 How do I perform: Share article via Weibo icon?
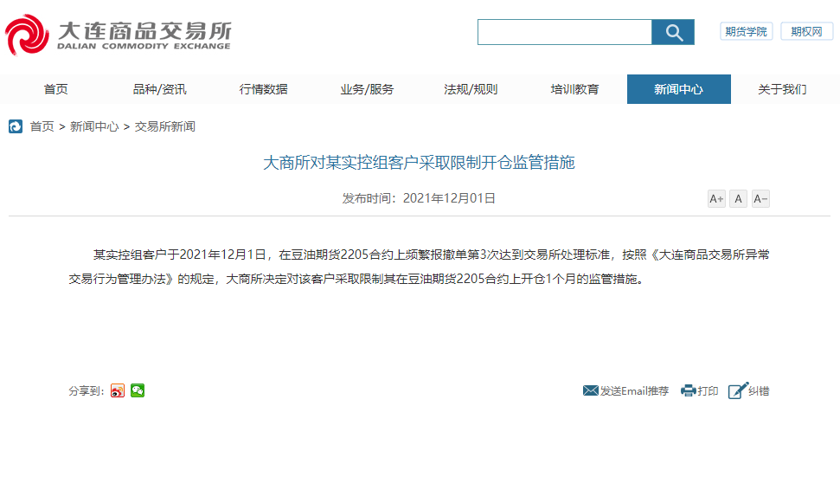point(118,390)
